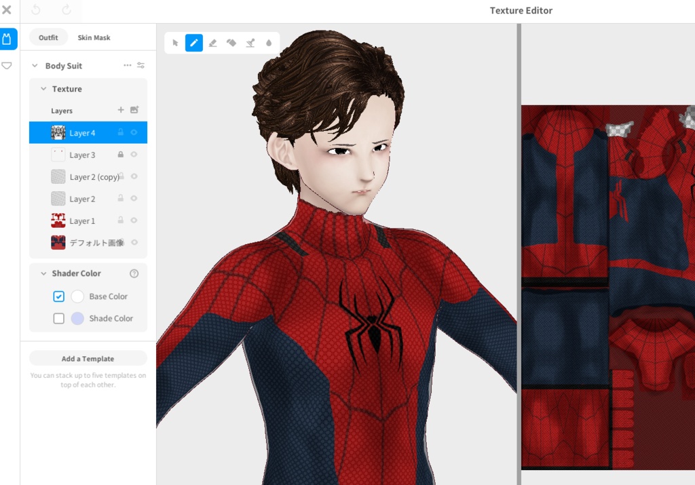695x485 pixels.
Task: Collapse the Body Suit section
Action: 35,66
